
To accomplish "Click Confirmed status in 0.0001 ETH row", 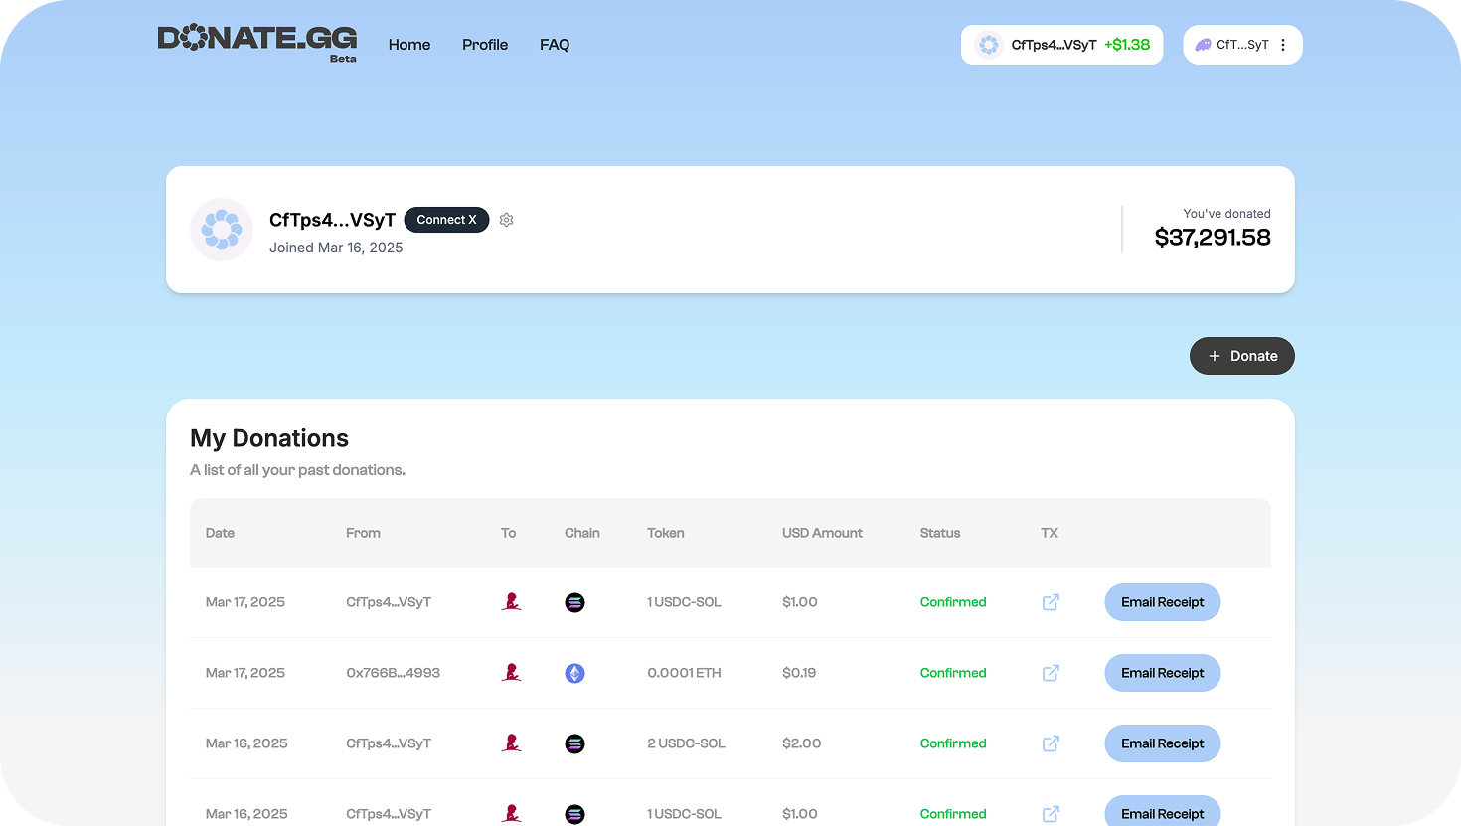I will (x=953, y=673).
